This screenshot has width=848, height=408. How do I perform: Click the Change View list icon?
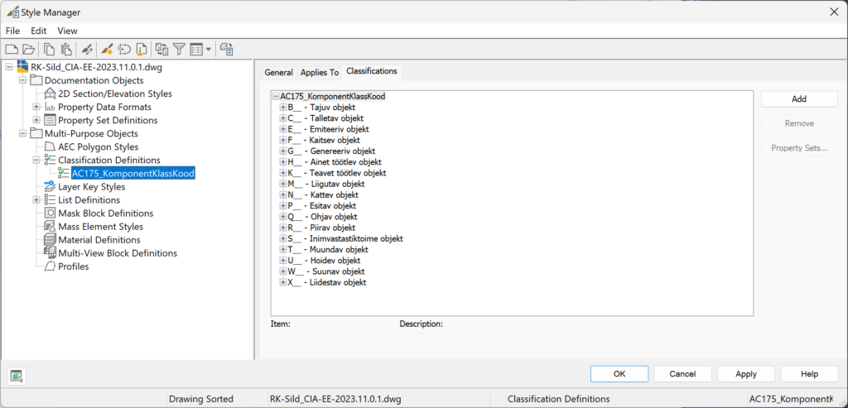coord(195,50)
